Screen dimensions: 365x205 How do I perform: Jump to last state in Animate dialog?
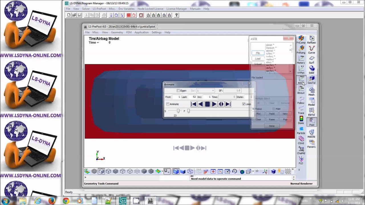(228, 104)
